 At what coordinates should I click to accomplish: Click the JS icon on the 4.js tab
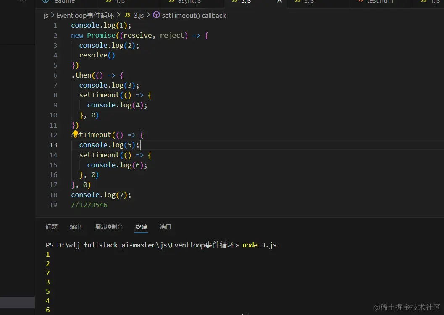coord(108,2)
